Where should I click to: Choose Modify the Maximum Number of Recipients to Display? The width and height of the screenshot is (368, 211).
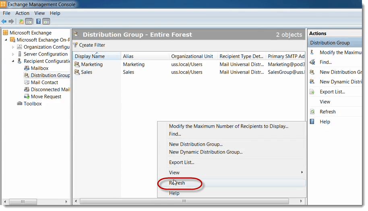click(x=232, y=126)
